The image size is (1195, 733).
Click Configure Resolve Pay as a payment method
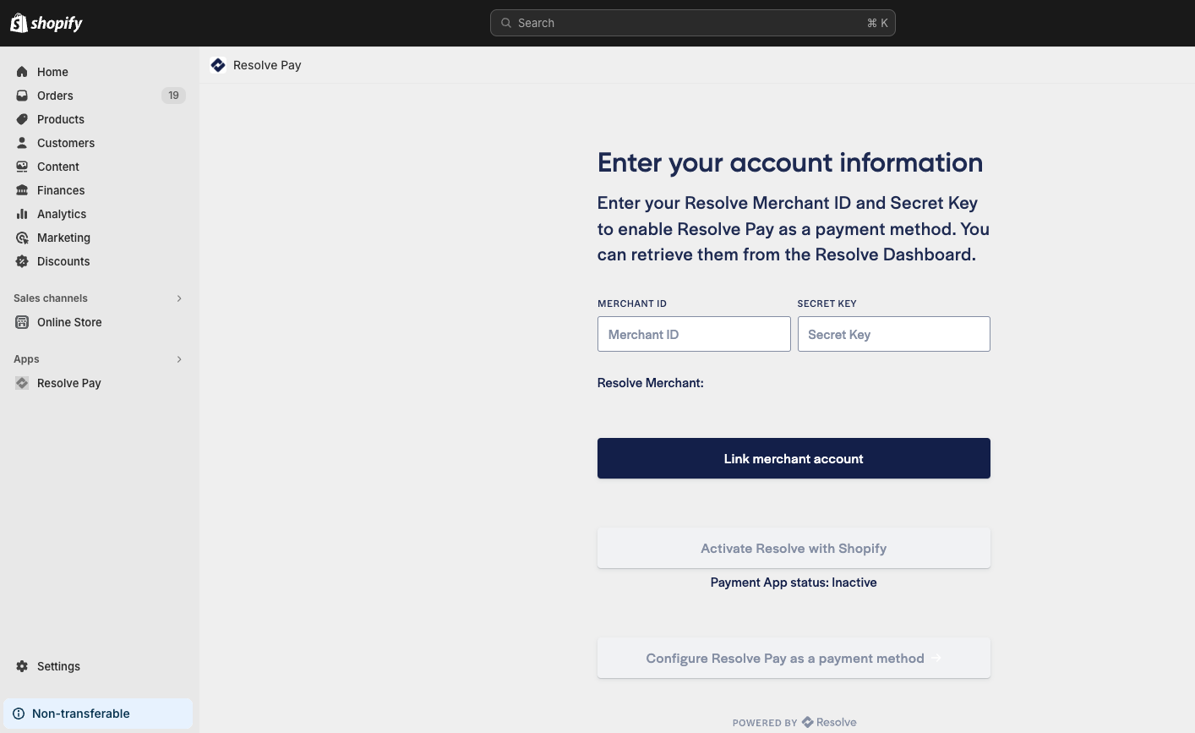[794, 658]
